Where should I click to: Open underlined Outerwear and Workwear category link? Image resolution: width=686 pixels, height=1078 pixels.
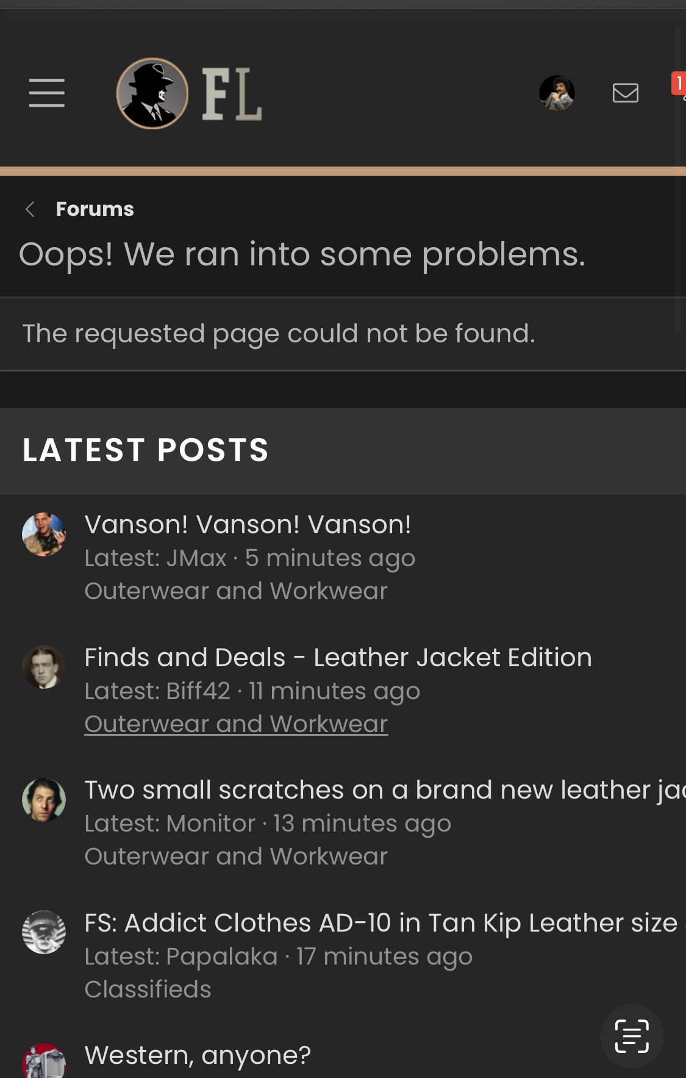pos(236,724)
